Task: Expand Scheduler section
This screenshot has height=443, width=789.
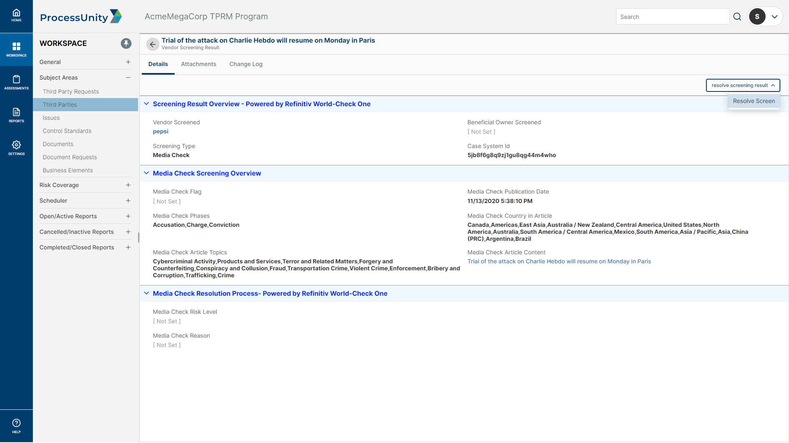Action: [128, 201]
